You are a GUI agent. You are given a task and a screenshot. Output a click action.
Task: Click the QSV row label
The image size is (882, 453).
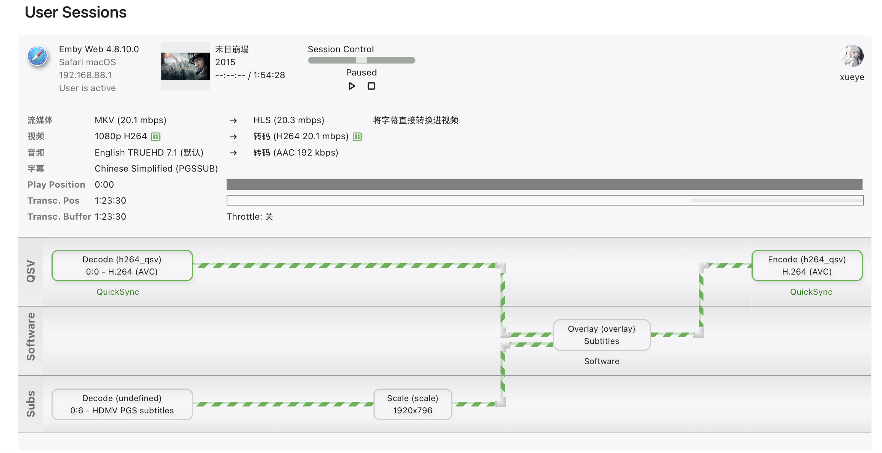(31, 271)
